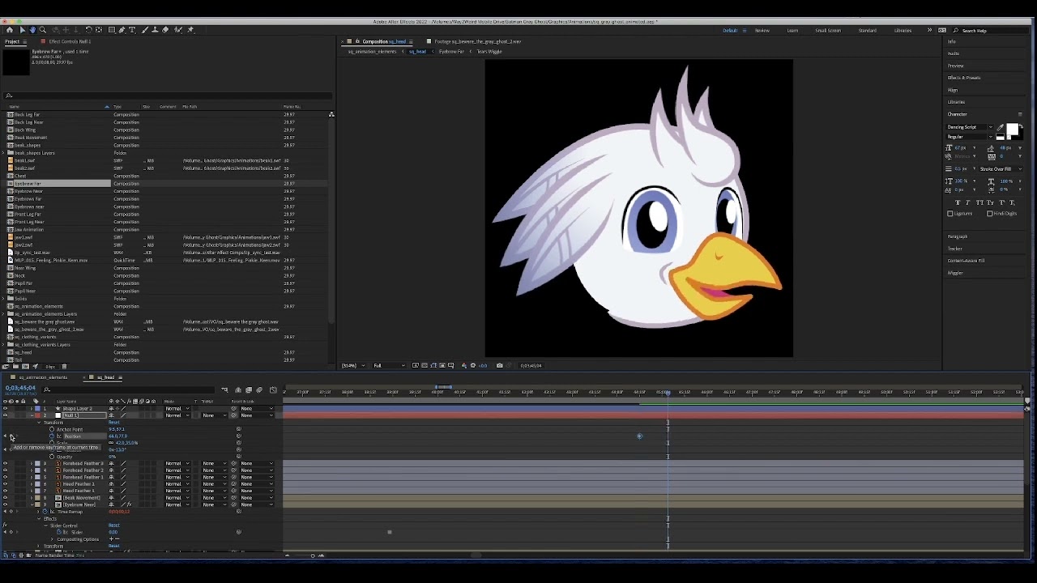Screen dimensions: 1037x583
Task: Open the Effect Controls Null 1 tab
Action: [x=70, y=41]
